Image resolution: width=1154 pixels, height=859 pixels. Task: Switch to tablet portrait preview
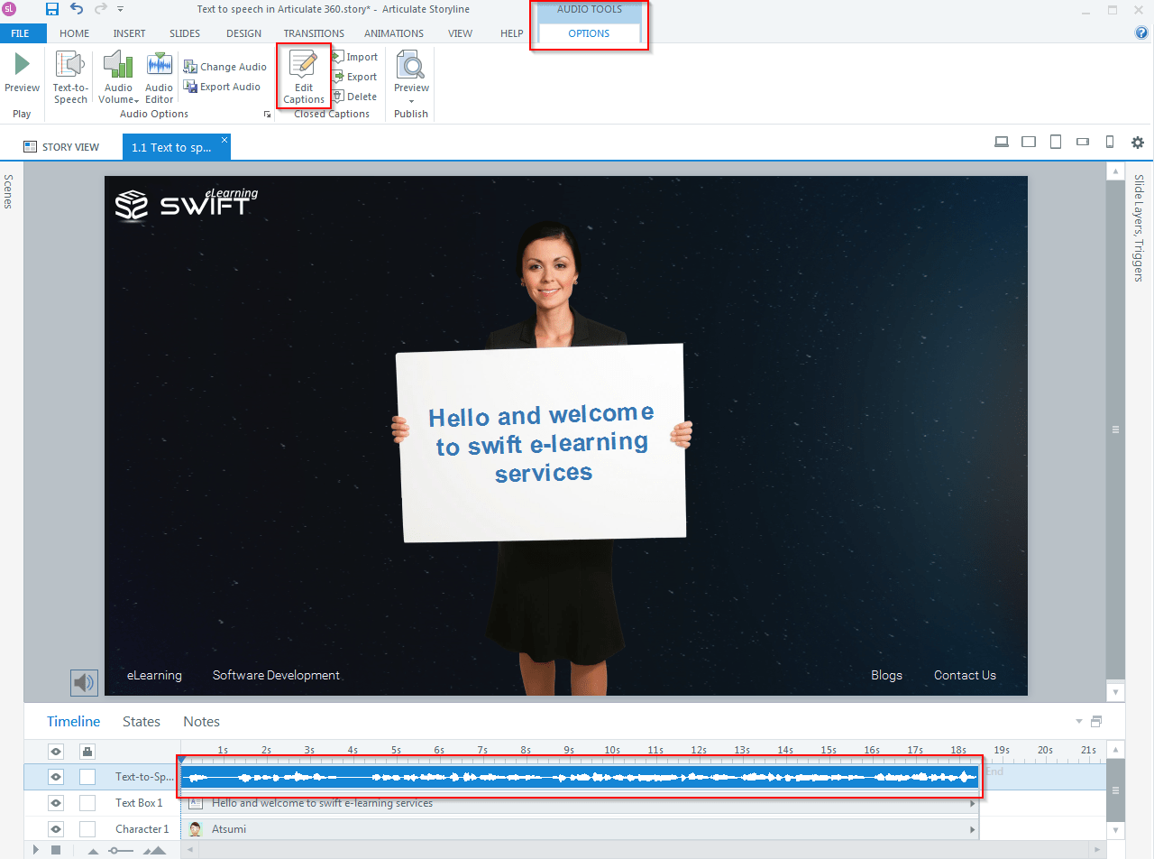click(x=1056, y=142)
